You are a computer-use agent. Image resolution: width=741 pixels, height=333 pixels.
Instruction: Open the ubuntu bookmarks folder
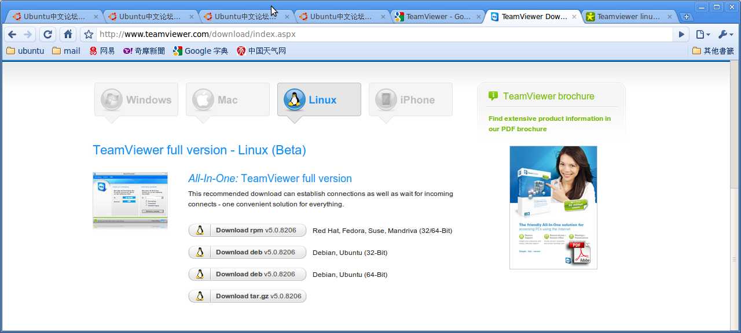[25, 51]
